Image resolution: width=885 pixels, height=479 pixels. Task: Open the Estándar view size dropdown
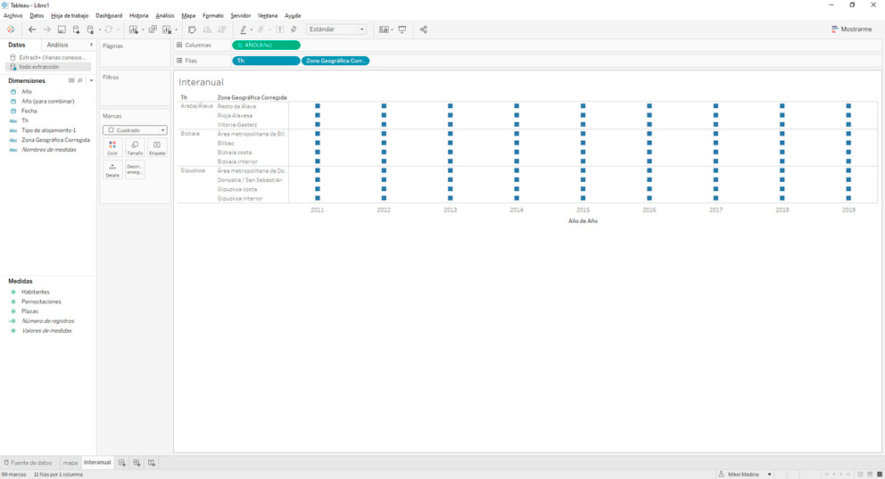[x=336, y=29]
